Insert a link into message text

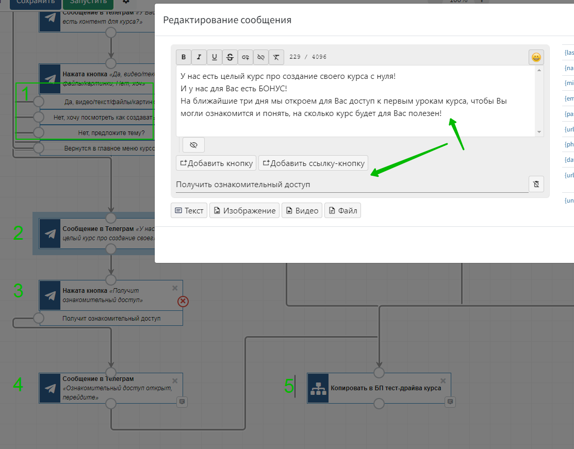[x=245, y=57]
